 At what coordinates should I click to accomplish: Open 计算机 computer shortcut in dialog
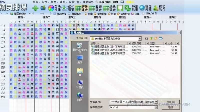80,84
